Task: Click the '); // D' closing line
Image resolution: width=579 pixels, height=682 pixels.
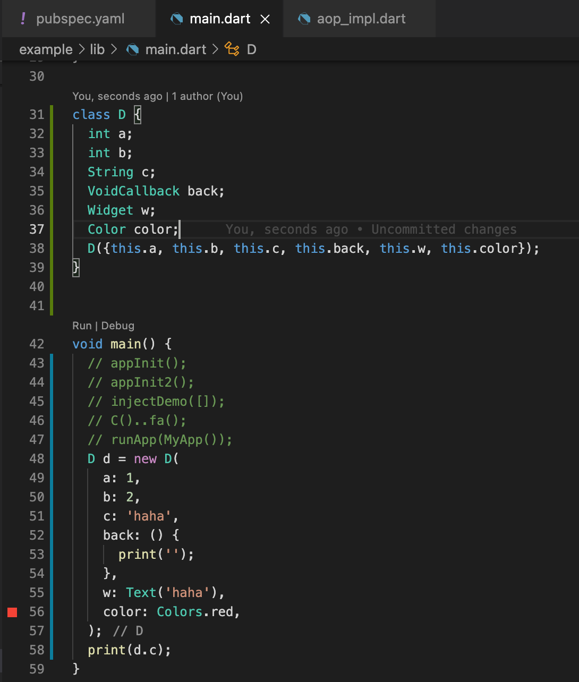Action: 116,631
